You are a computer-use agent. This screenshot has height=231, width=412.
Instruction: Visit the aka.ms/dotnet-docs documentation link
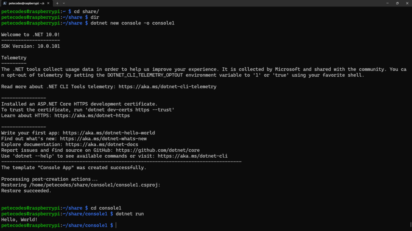pyautogui.click(x=102, y=144)
